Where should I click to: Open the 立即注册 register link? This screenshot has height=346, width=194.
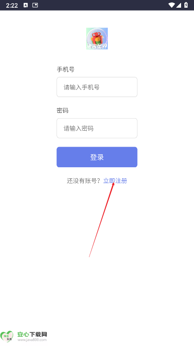[x=115, y=181]
